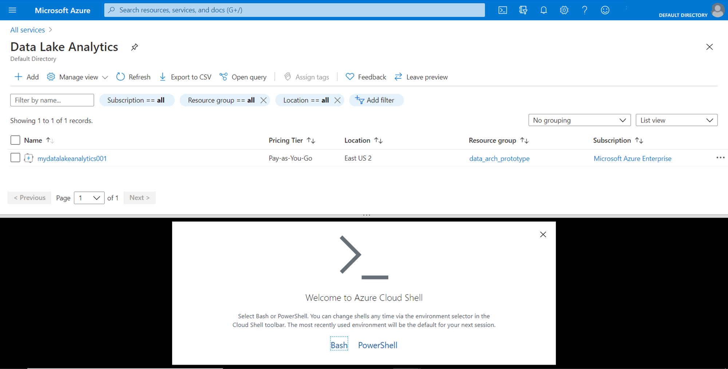Image resolution: width=728 pixels, height=369 pixels.
Task: Sort by Location column
Action: click(x=363, y=140)
